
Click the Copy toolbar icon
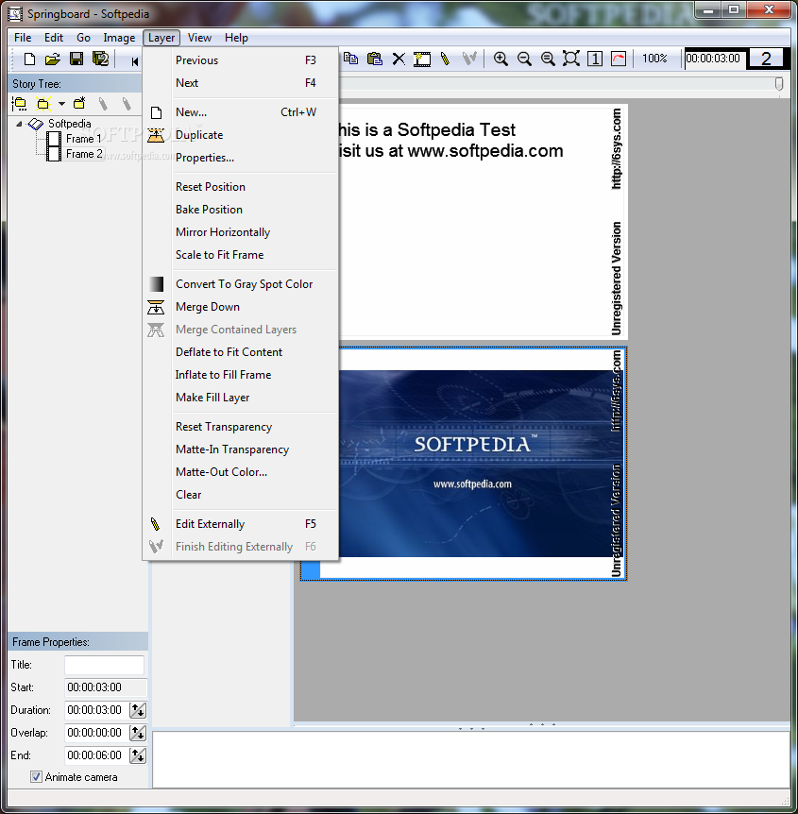(x=351, y=59)
